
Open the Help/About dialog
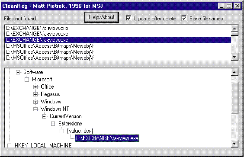pos(102,17)
